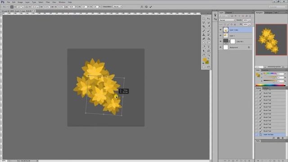The image size is (288, 162).
Task: Select the Dodge tool
Action: click(x=208, y=43)
